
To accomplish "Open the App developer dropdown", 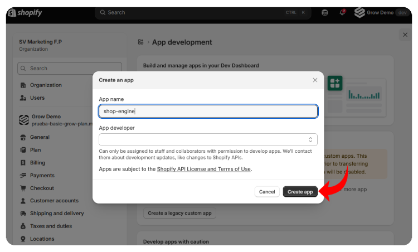I will pyautogui.click(x=208, y=140).
